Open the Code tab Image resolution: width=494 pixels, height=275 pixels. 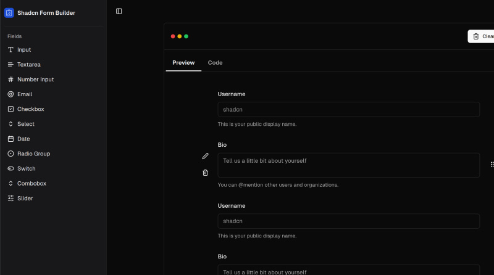tap(215, 63)
